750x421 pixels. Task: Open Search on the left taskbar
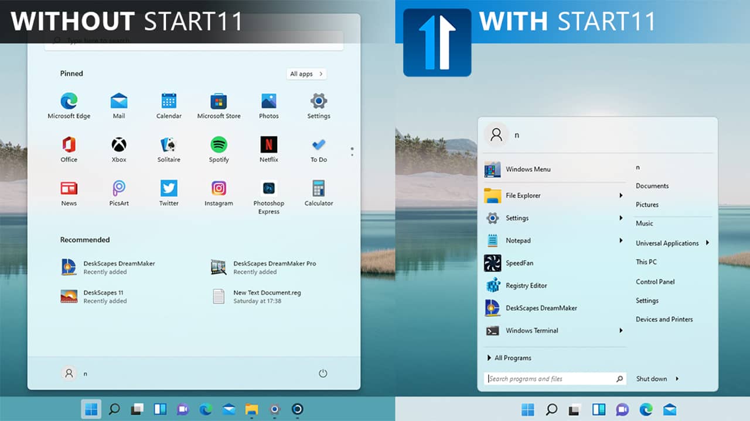(114, 409)
